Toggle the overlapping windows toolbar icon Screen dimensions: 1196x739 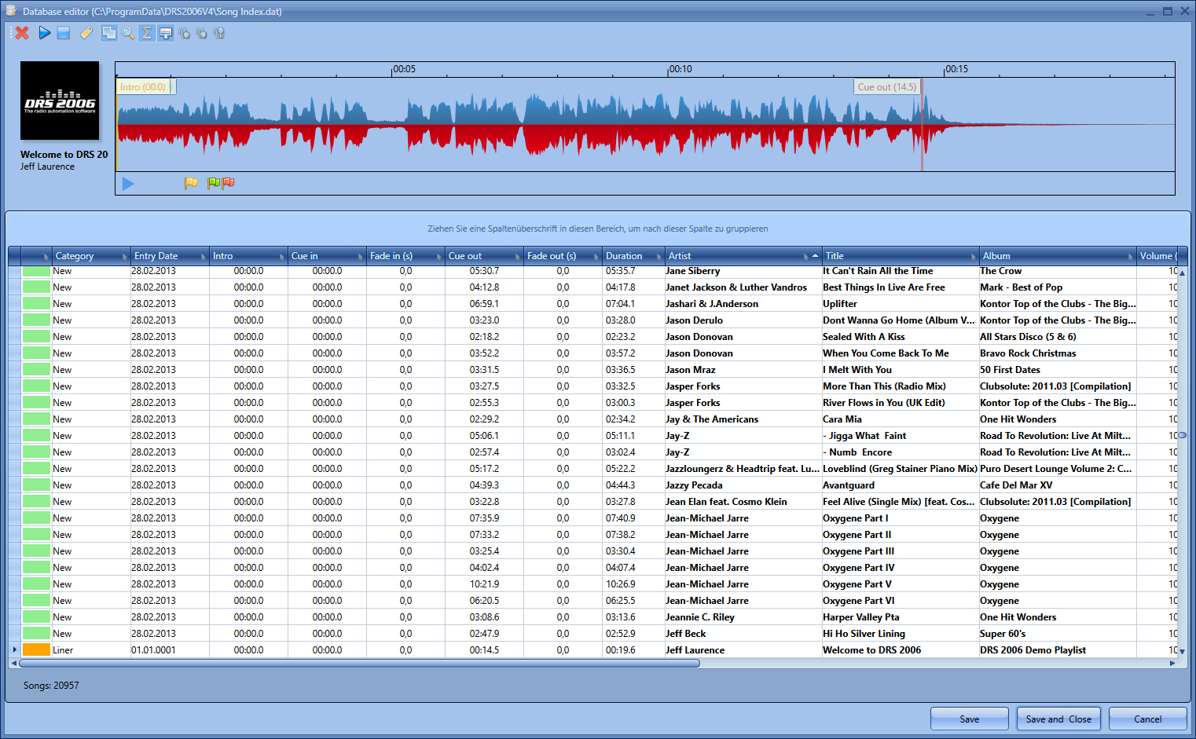tap(108, 33)
